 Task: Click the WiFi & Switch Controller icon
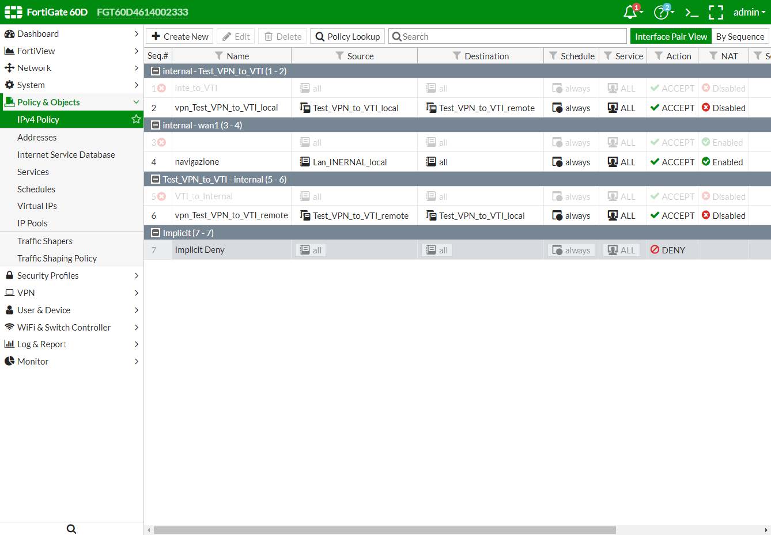9,327
